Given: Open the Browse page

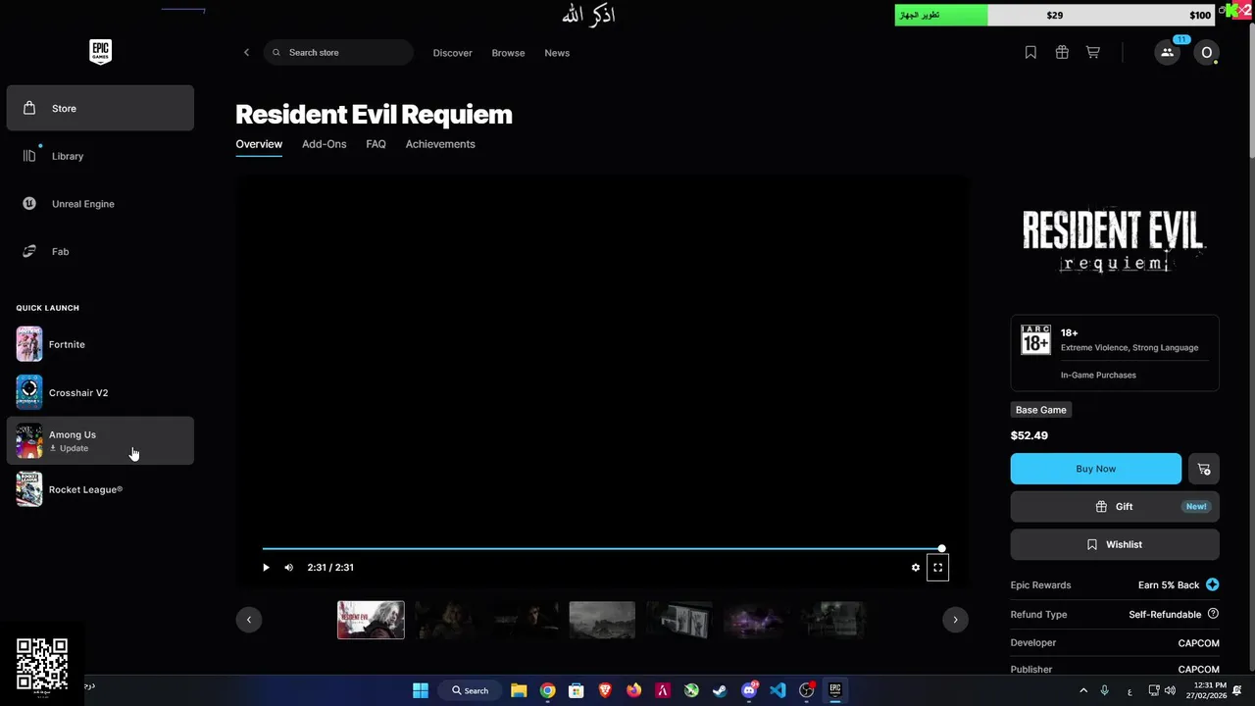Looking at the screenshot, I should point(508,53).
